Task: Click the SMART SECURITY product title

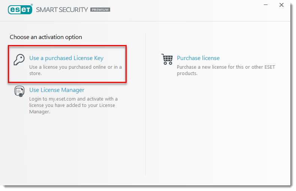Action: pos(62,10)
